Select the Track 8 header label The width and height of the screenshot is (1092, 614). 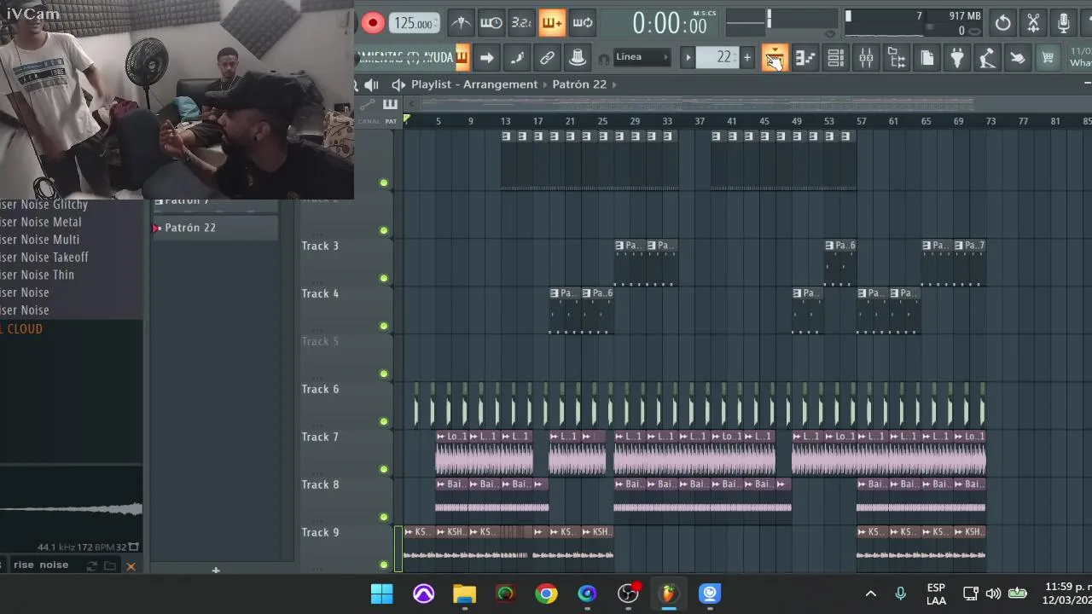[x=320, y=484]
